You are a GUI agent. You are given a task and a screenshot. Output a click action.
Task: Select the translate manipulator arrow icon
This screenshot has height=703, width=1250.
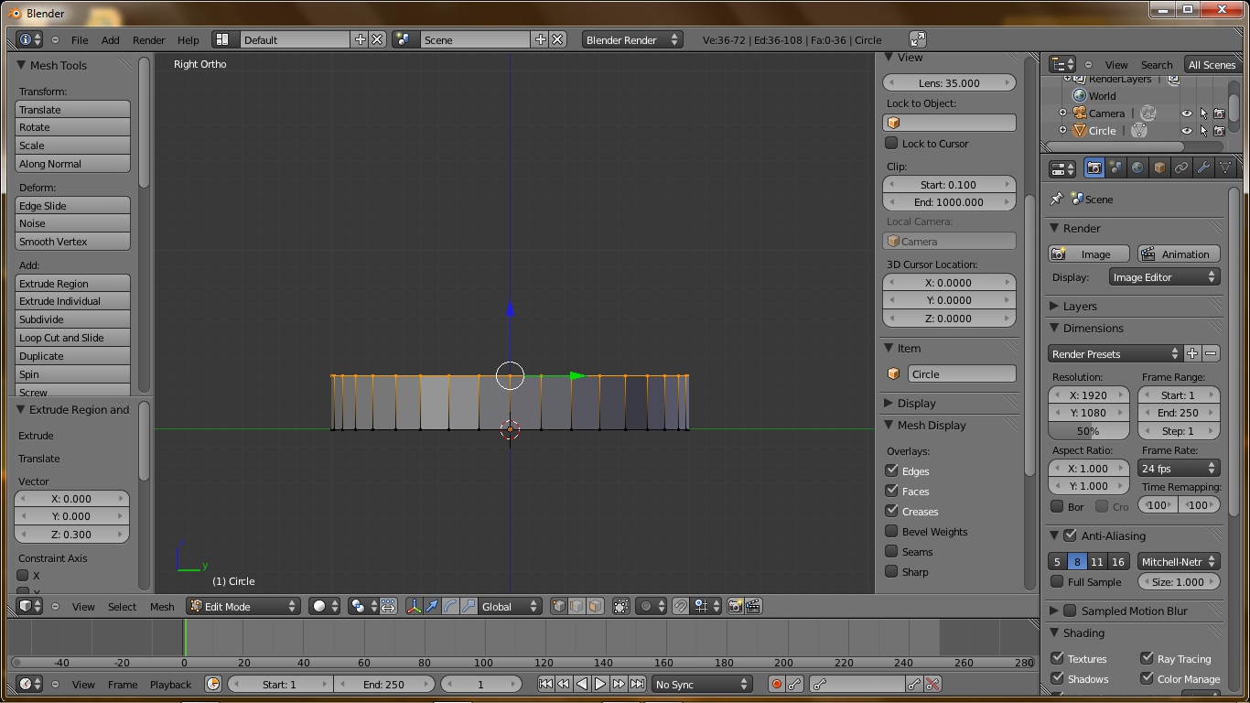coord(432,606)
